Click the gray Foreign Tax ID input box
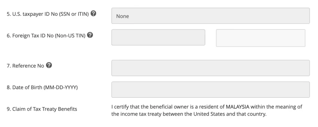Screen dimensions: 318x127 click(x=158, y=37)
